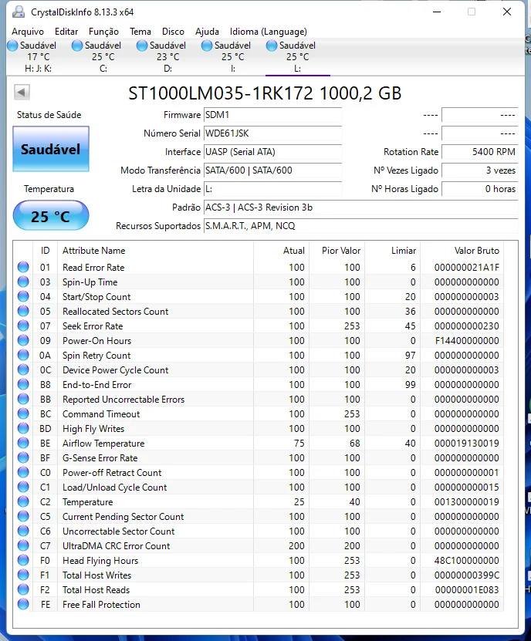
Task: Click status orb for Reported Uncorrectable Errors
Action: tap(23, 399)
